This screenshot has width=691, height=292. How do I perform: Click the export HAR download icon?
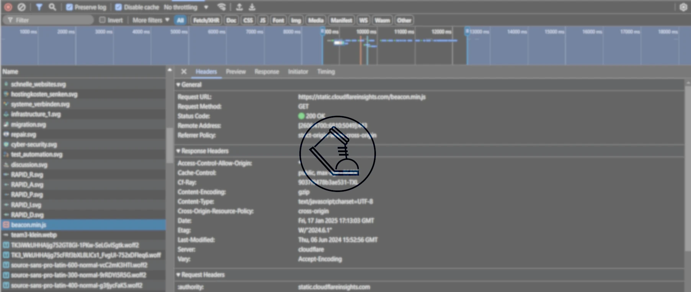tap(252, 7)
